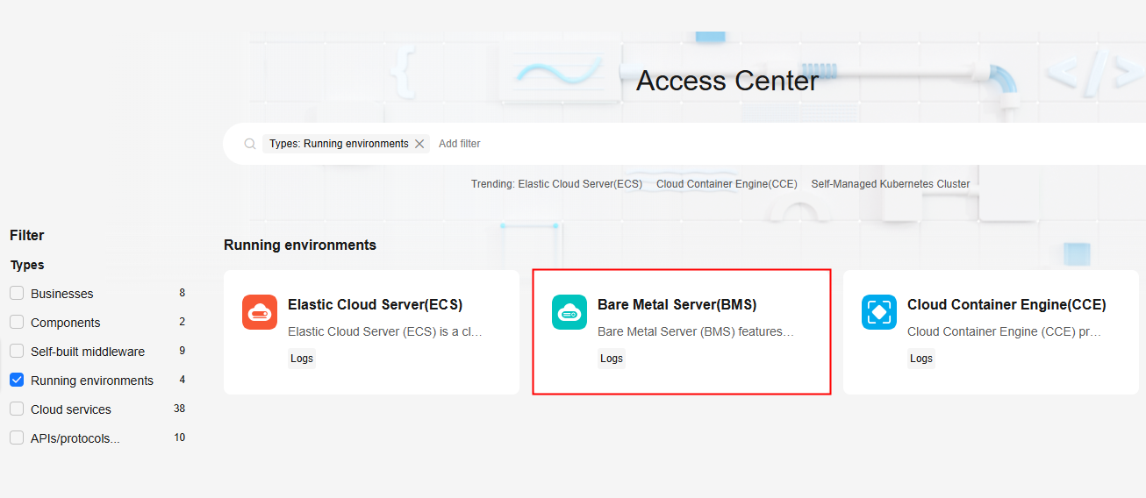This screenshot has height=498, width=1146.
Task: Tick the Cloud services checkbox
Action: (17, 409)
